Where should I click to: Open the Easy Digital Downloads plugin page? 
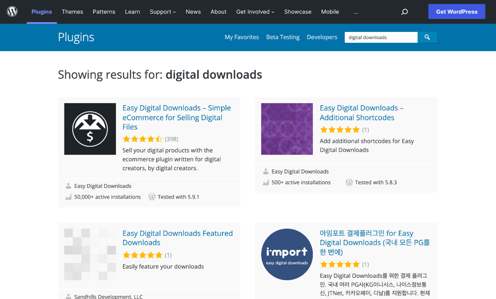176,117
